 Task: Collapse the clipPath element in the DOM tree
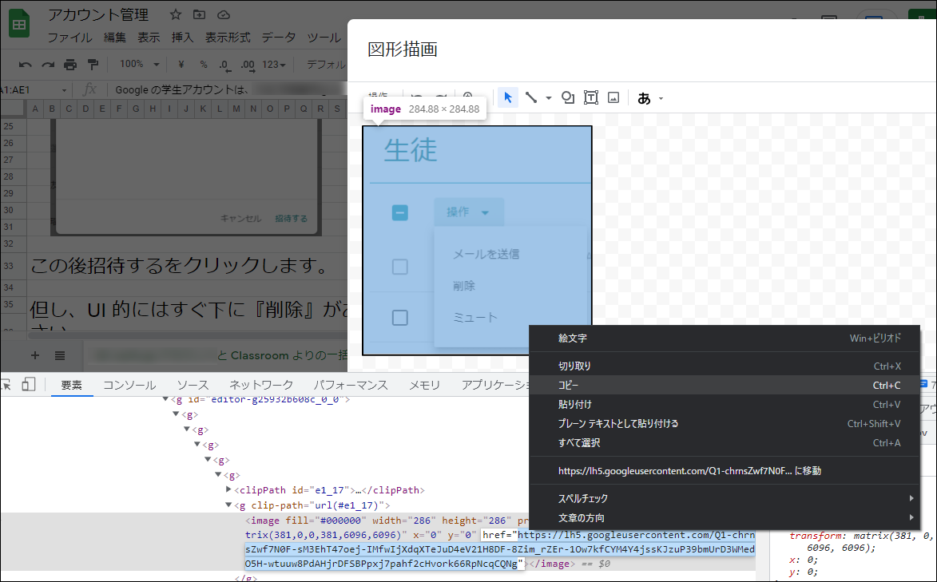pos(228,489)
